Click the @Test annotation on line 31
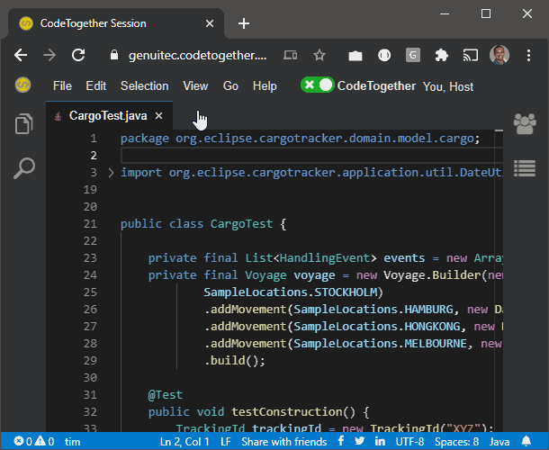The image size is (549, 450). [165, 395]
